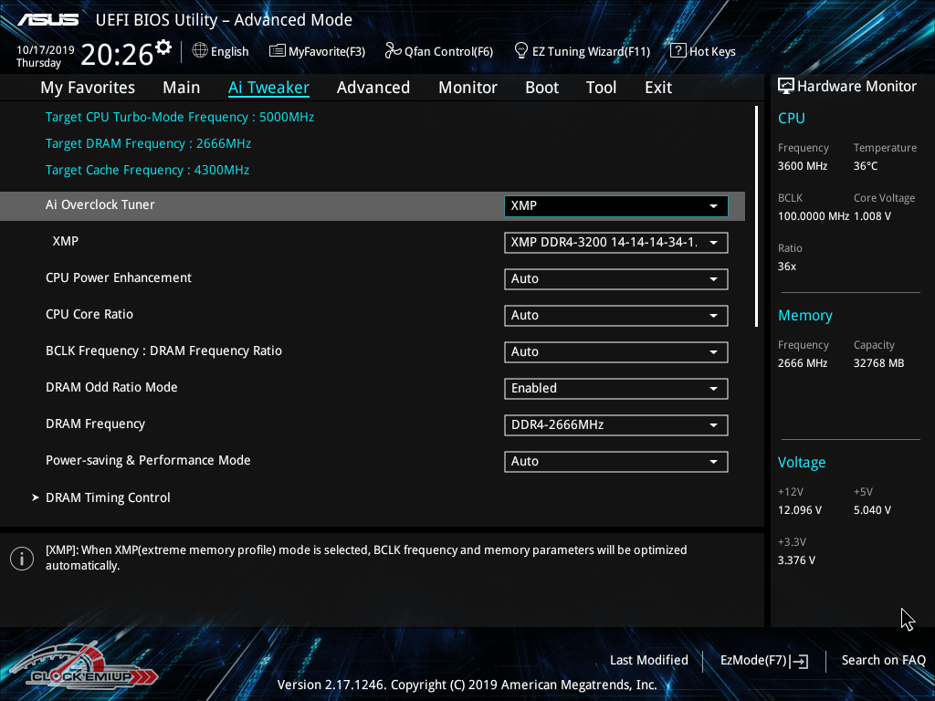Open the DRAM Frequency dropdown
The image size is (935, 701).
(x=615, y=425)
